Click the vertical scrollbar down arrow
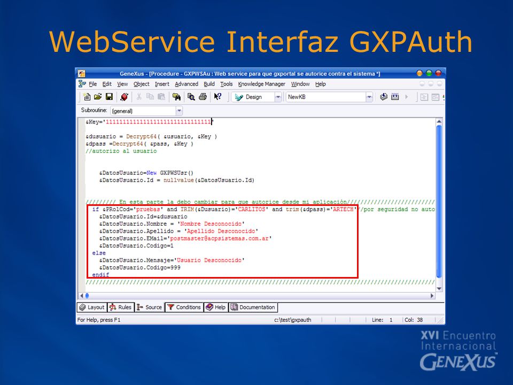 (439, 288)
